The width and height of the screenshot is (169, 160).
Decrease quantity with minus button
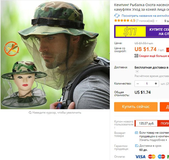coord(138,84)
